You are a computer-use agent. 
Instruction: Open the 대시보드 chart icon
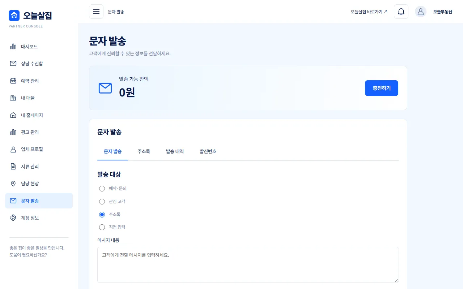(13, 47)
